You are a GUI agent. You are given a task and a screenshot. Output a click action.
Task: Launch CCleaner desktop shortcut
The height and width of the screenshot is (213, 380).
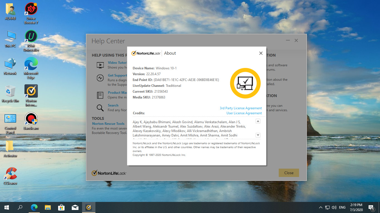10,176
